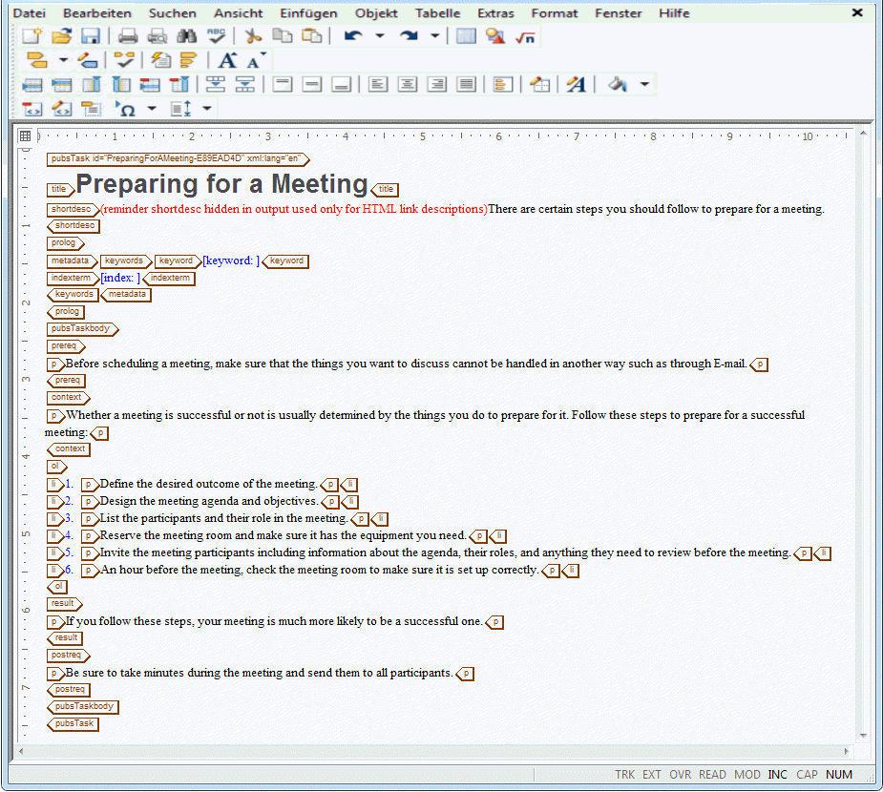This screenshot has width=883, height=792.
Task: Insert a table with the table grid icon
Action: (x=466, y=36)
